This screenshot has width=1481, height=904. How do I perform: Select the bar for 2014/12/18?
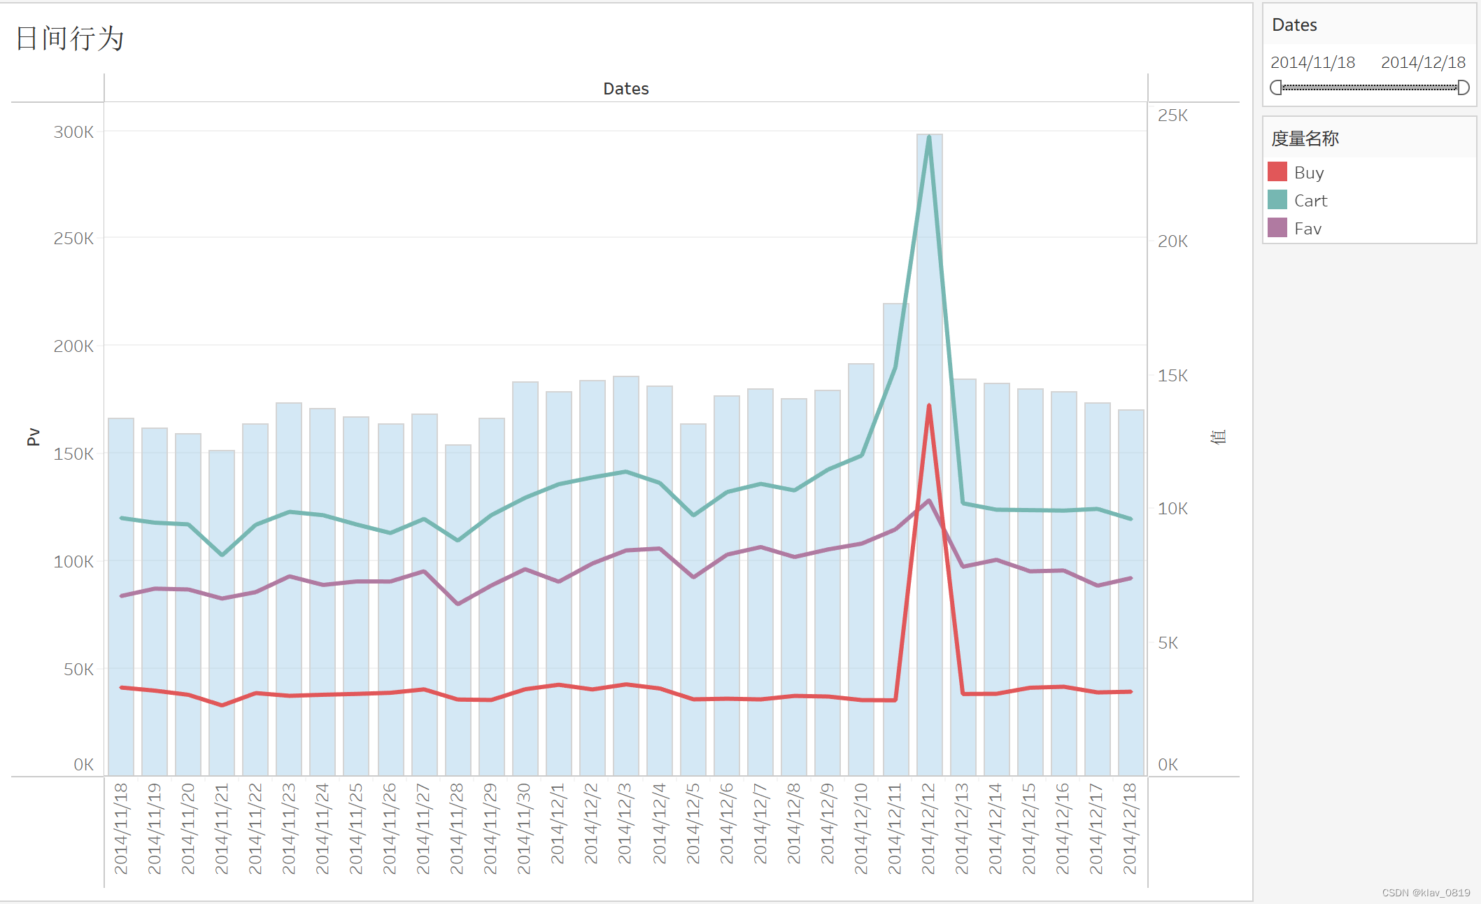point(1131,593)
